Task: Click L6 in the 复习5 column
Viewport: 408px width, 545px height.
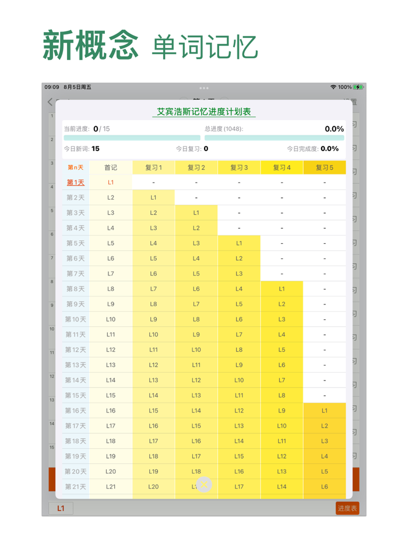Action: pyautogui.click(x=324, y=487)
